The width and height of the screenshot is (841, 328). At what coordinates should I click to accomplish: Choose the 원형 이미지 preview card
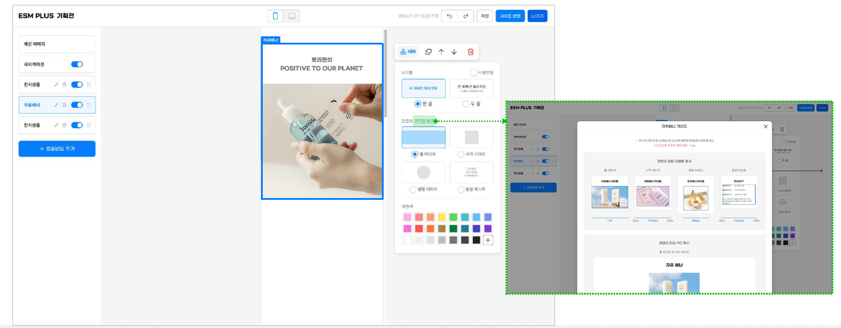coord(423,172)
